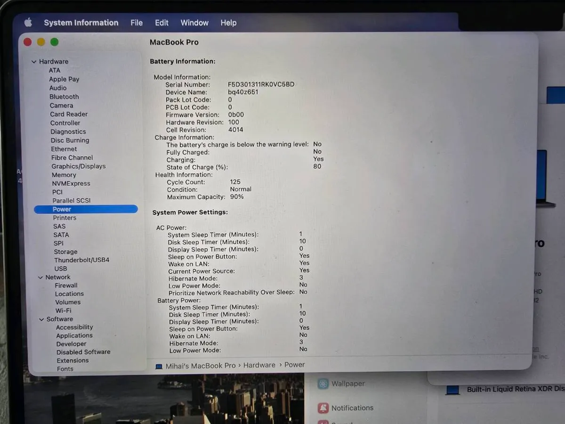The width and height of the screenshot is (565, 424).
Task: Select Memory in the sidebar
Action: coord(64,175)
